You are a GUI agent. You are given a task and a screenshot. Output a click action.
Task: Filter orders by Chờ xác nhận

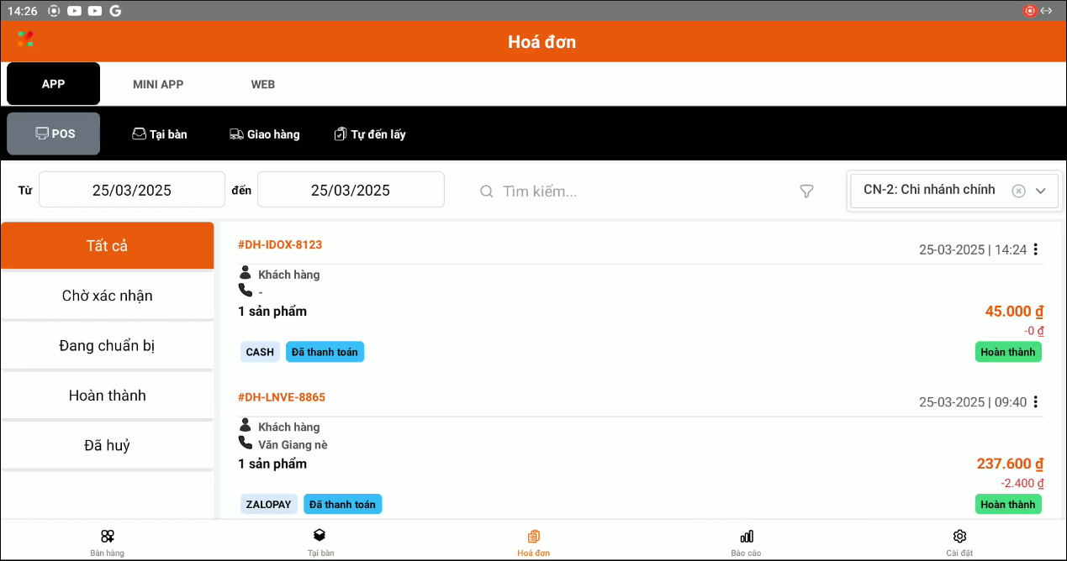coord(108,296)
